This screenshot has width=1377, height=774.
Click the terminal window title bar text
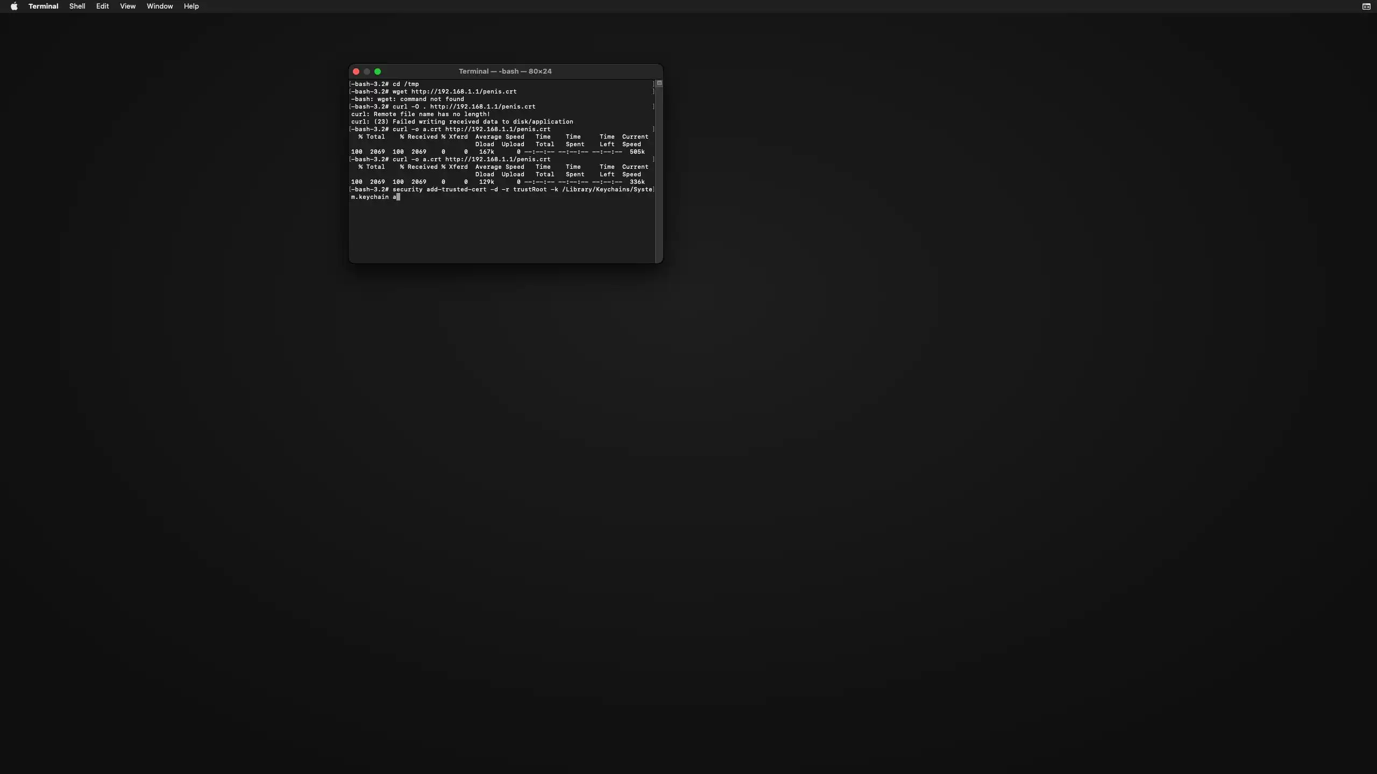pyautogui.click(x=505, y=71)
